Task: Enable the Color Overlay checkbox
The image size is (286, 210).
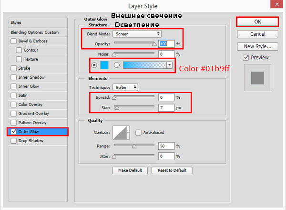Action: (x=13, y=105)
